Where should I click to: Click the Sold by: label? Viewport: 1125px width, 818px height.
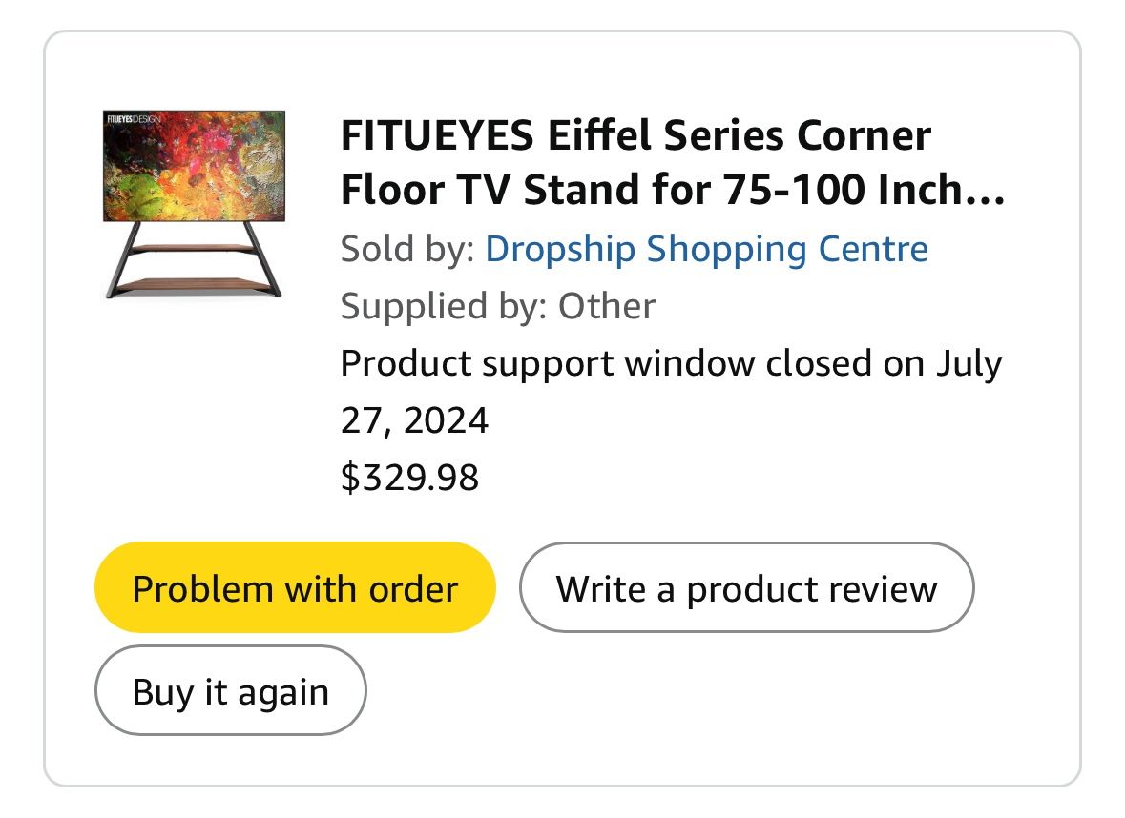[406, 249]
